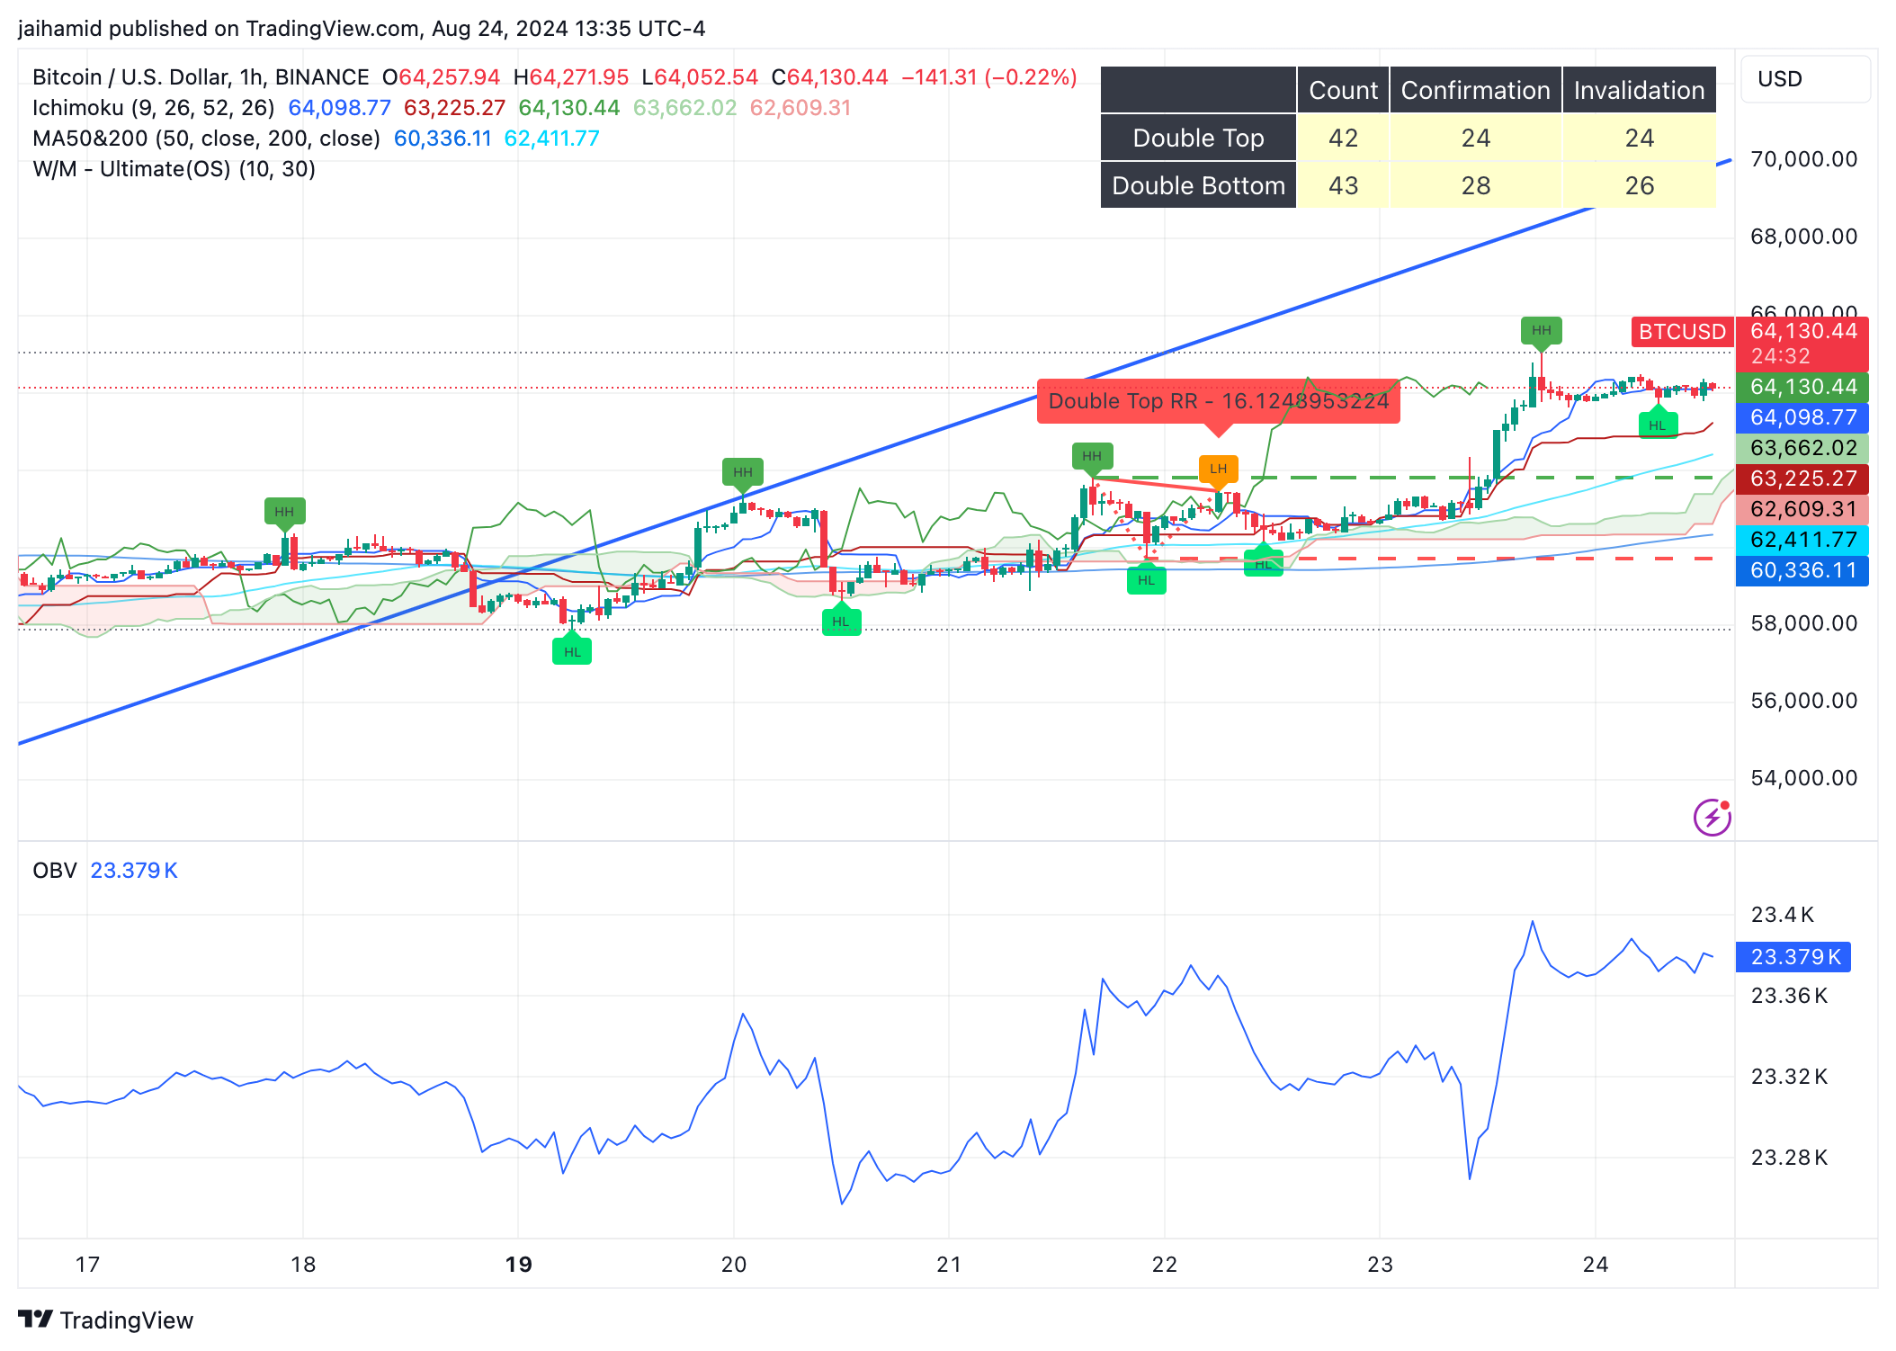Click the Confirmation column header
Screen dimensions: 1896x1351
click(x=1475, y=90)
